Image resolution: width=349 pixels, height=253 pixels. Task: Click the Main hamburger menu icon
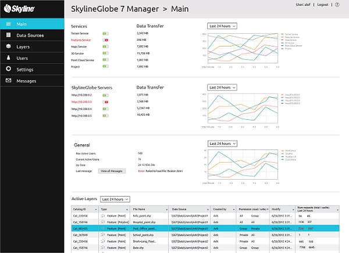pos(9,24)
